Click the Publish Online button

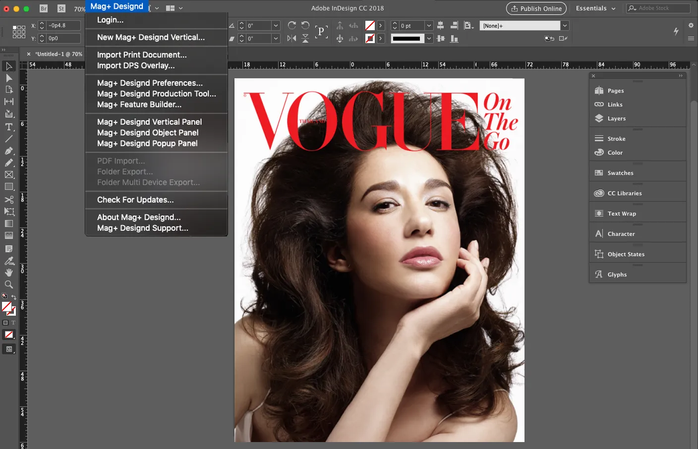pos(536,8)
